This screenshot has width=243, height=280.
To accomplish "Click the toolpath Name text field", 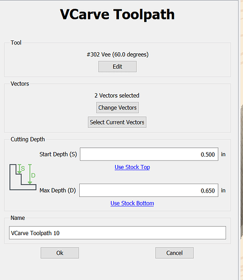I will [x=117, y=233].
